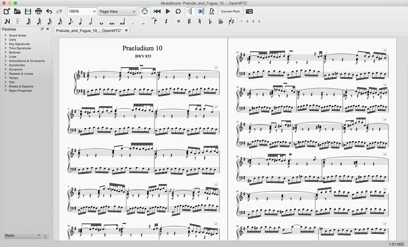
Task: Select the double whole note duration
Action: [x=112, y=23]
